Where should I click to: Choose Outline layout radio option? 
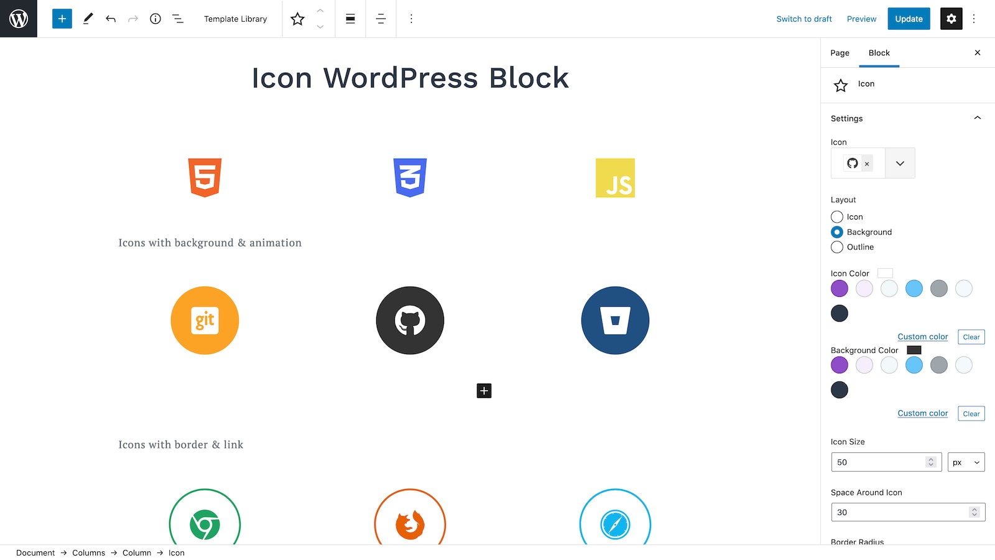[837, 247]
